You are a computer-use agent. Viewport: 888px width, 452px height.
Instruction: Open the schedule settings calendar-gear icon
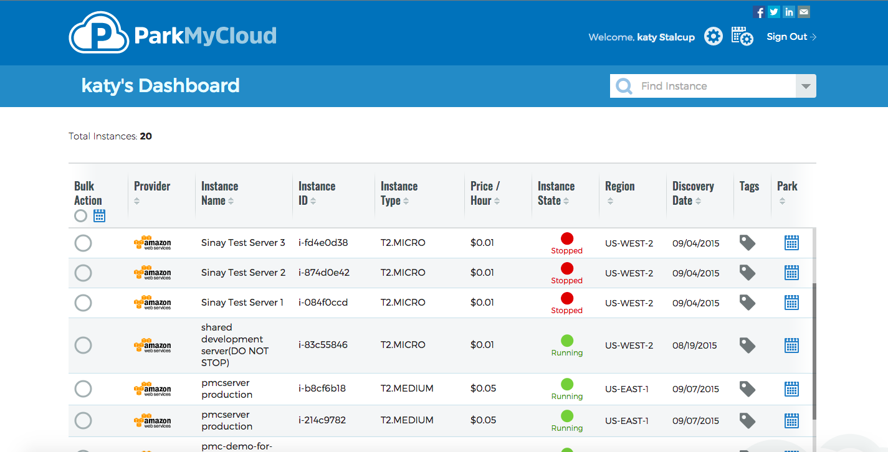(x=742, y=37)
